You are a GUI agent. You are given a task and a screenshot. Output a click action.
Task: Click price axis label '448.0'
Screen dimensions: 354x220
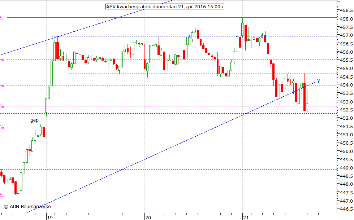click(346, 184)
